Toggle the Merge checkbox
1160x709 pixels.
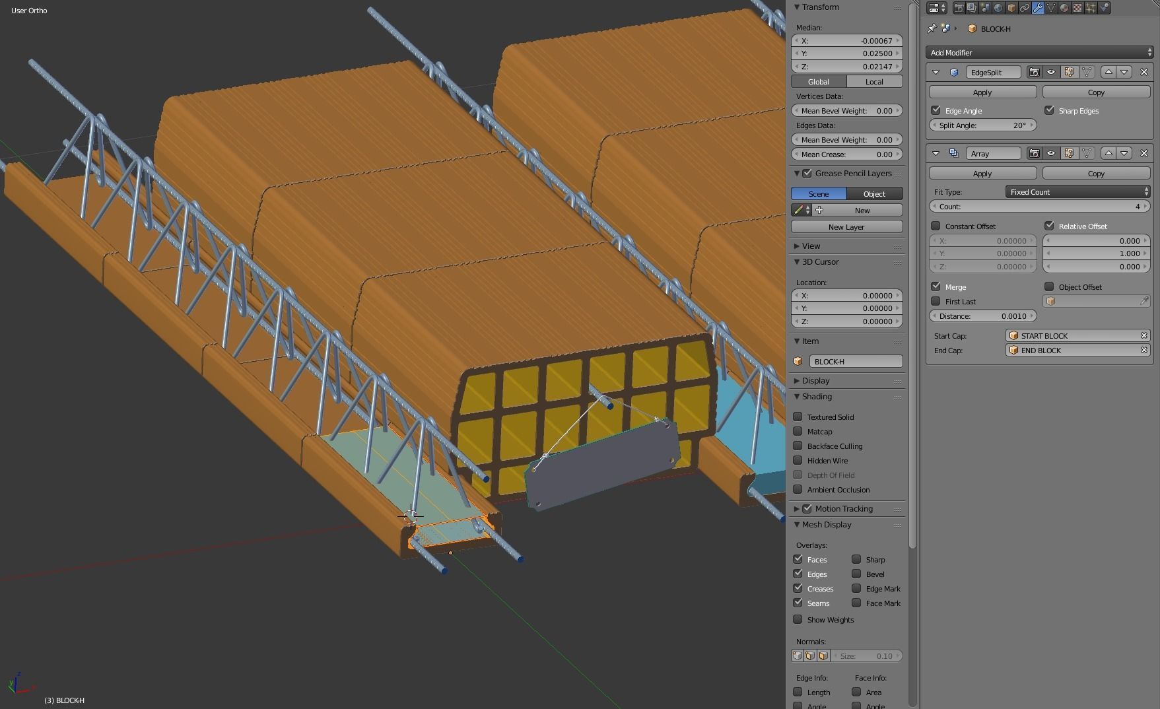936,287
